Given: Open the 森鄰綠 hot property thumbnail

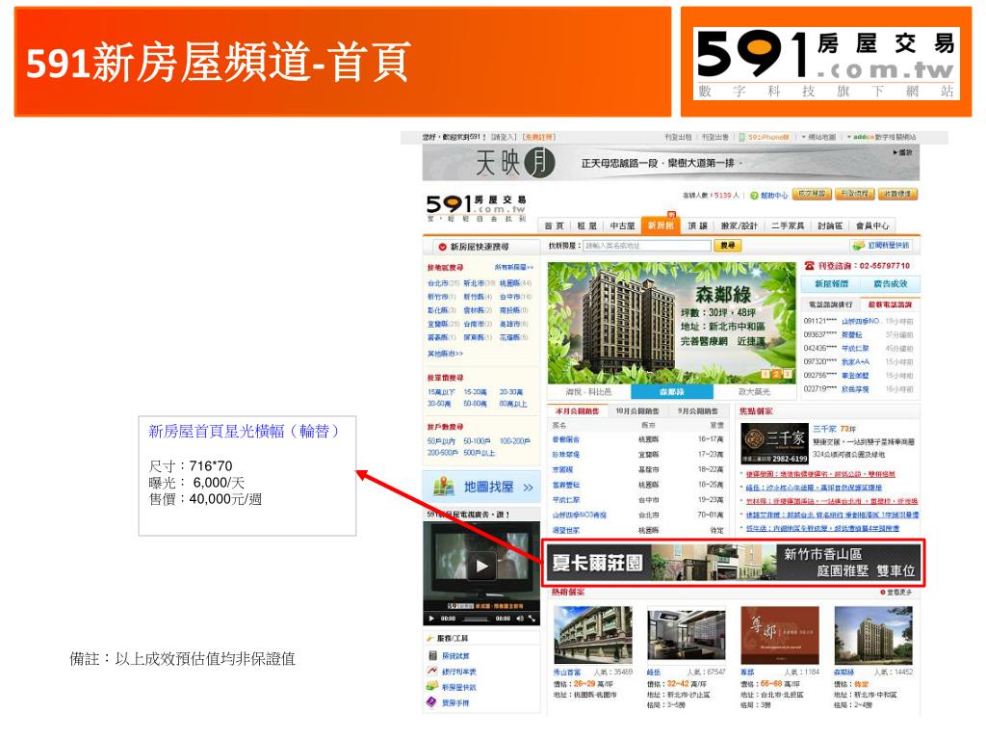Looking at the screenshot, I should tap(872, 636).
